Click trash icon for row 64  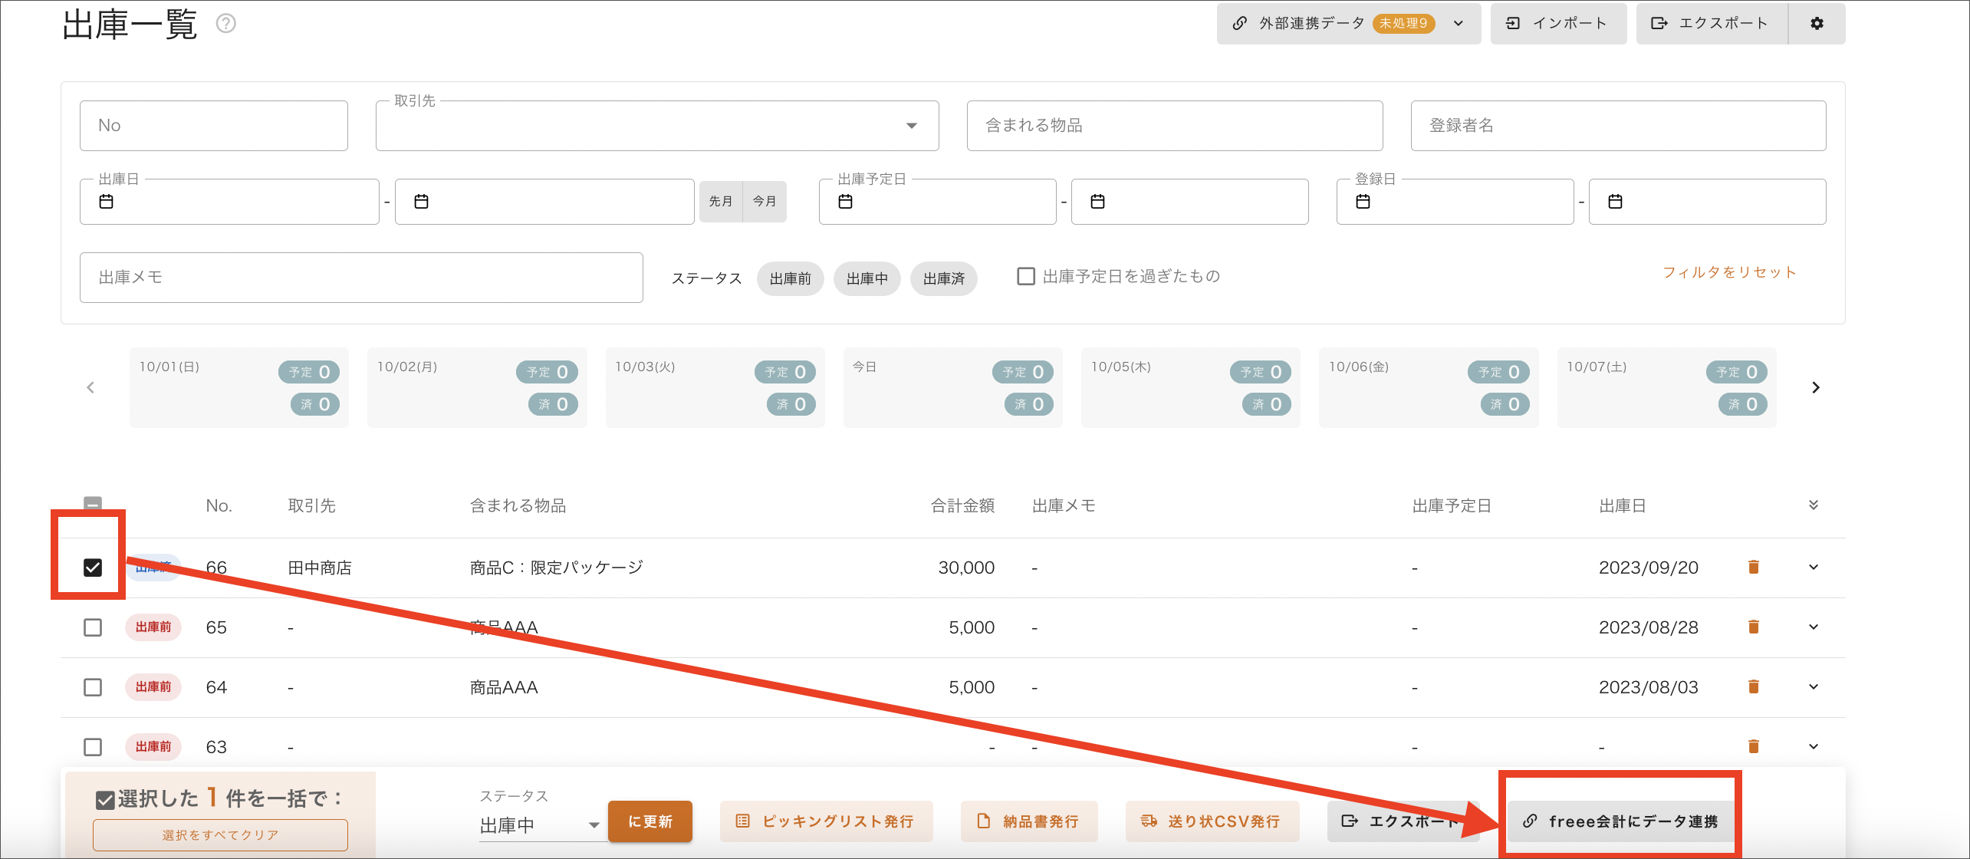1753,686
